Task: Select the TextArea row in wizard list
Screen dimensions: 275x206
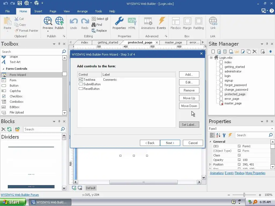Action: (x=126, y=79)
